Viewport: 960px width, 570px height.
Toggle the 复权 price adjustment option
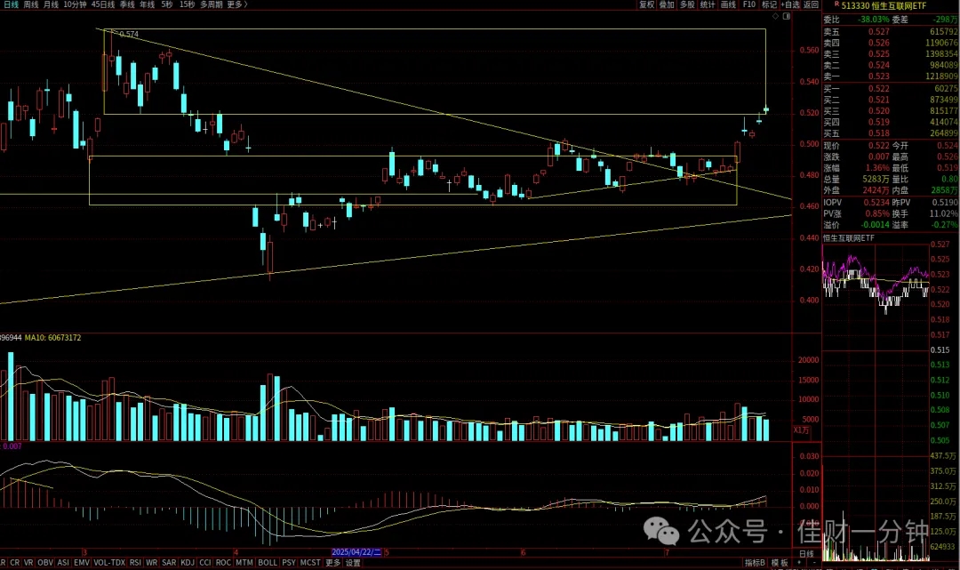coord(646,4)
